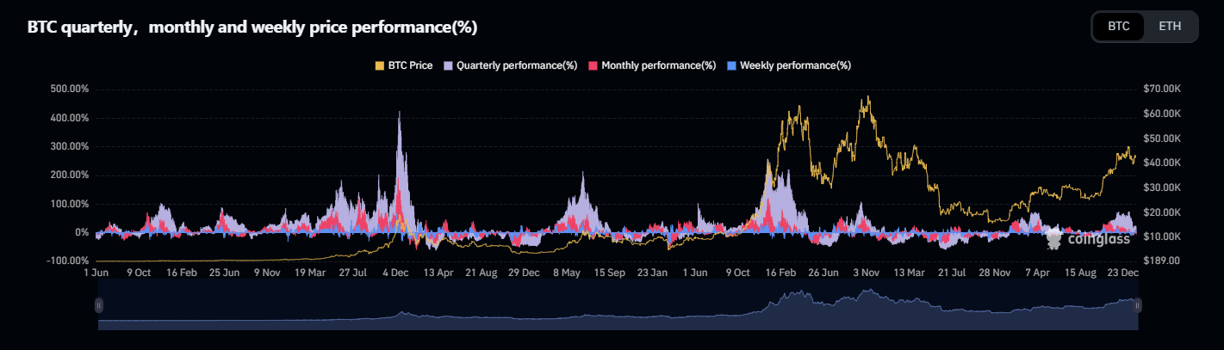Image resolution: width=1224 pixels, height=350 pixels.
Task: Click the blue Weekly performance legend swatch
Action: click(x=732, y=65)
